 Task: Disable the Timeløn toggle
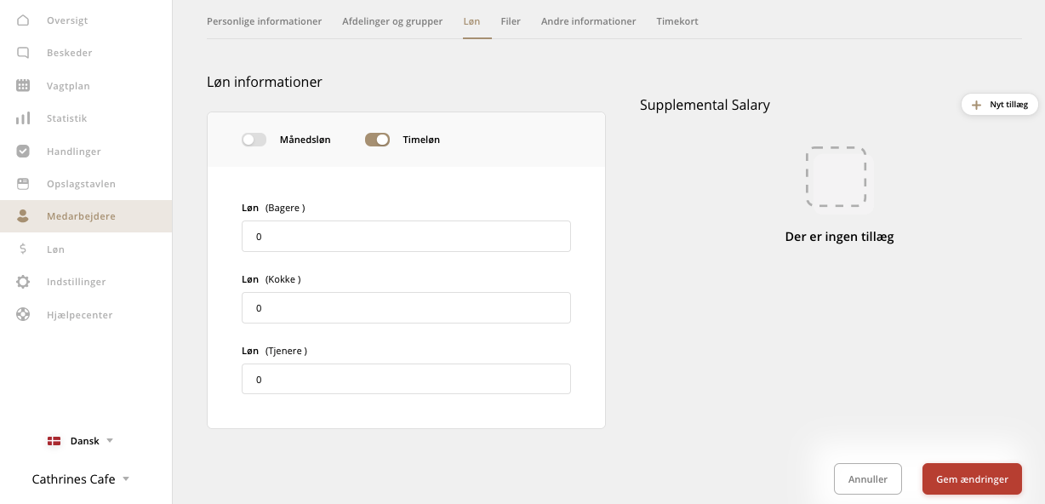(x=377, y=140)
